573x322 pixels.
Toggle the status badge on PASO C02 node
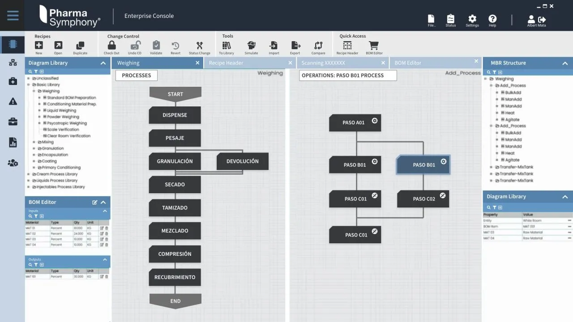pyautogui.click(x=443, y=195)
